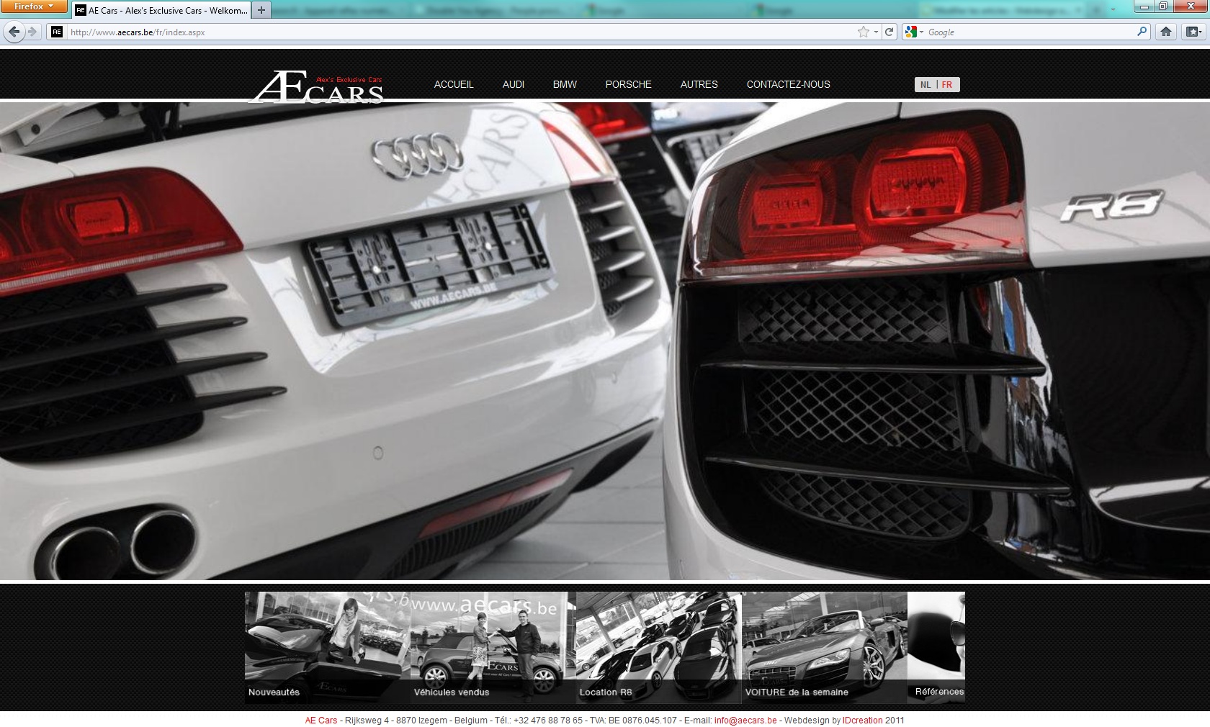This screenshot has height=727, width=1210.
Task: Open the PORSCHE menu item
Action: (629, 84)
